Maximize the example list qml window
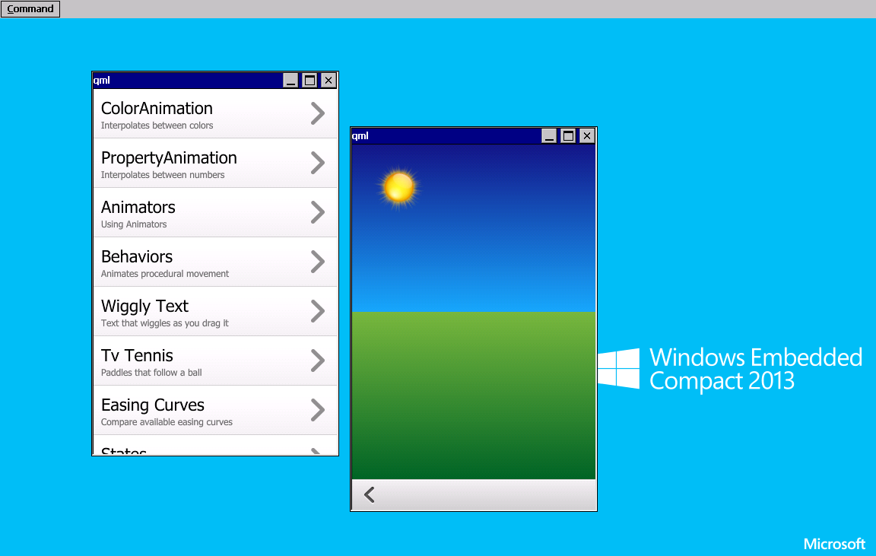The width and height of the screenshot is (876, 556). [309, 81]
